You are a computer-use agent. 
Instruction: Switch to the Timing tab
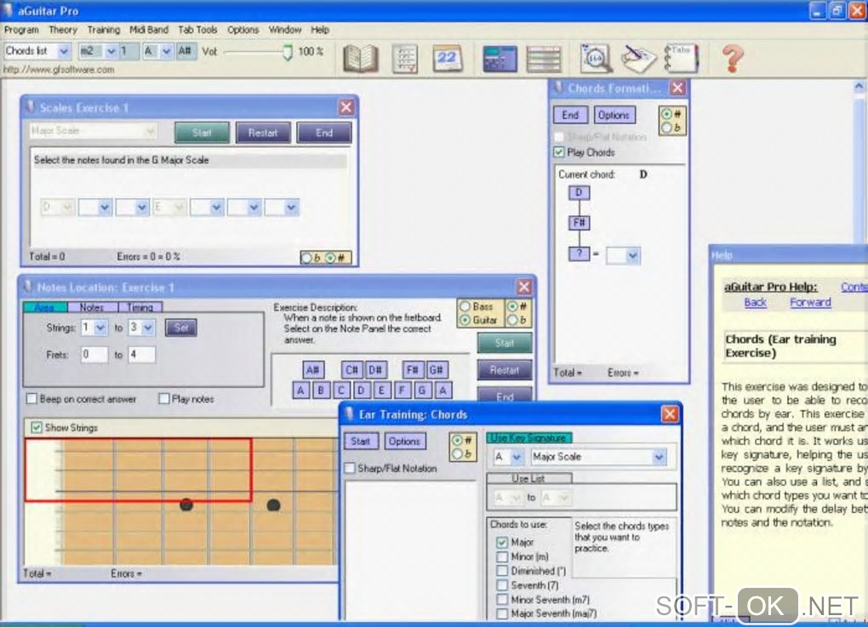click(140, 307)
